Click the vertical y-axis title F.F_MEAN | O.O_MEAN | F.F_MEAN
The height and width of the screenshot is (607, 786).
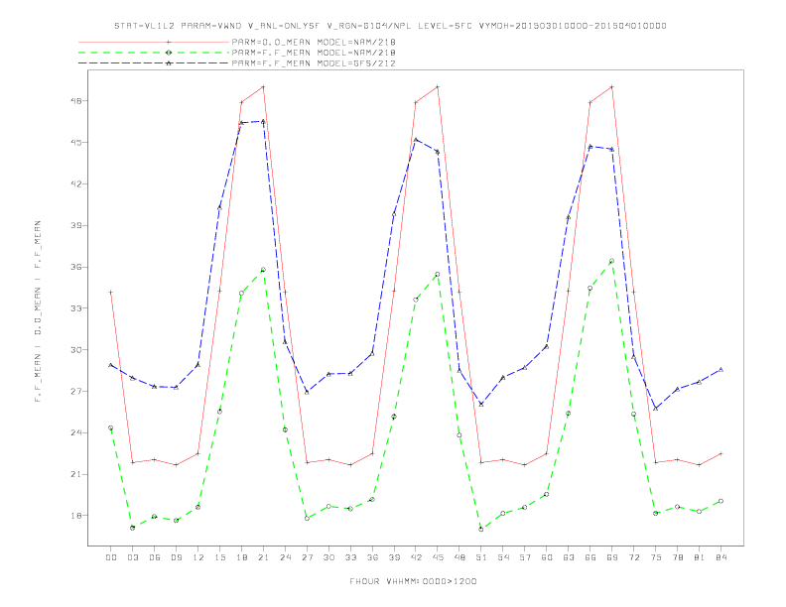38,311
